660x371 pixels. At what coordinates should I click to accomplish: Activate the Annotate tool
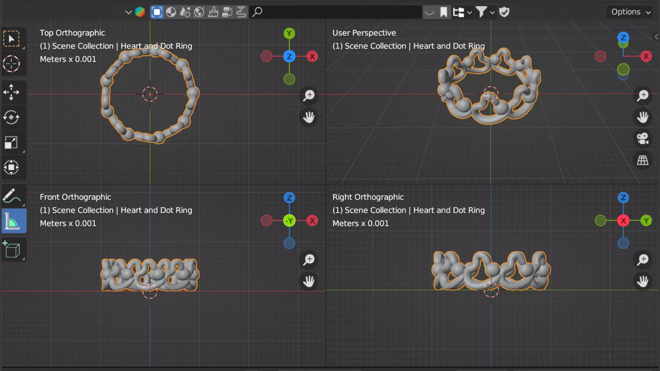coord(11,196)
